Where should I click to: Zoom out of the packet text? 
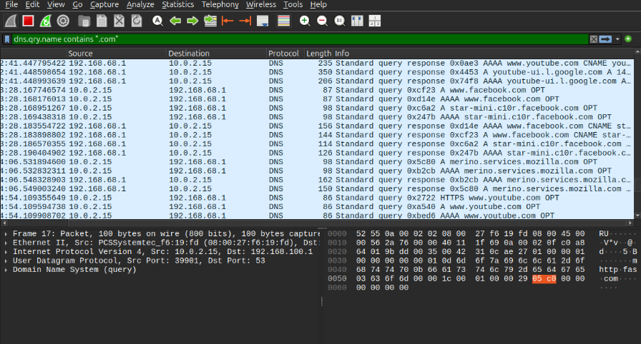(322, 21)
